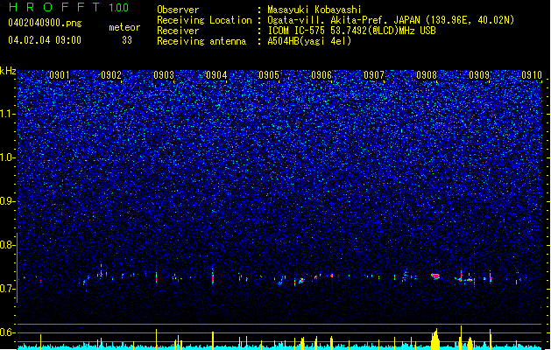Screen dimensions: 551x350
Task: Click the Observer field label
Action: click(178, 10)
